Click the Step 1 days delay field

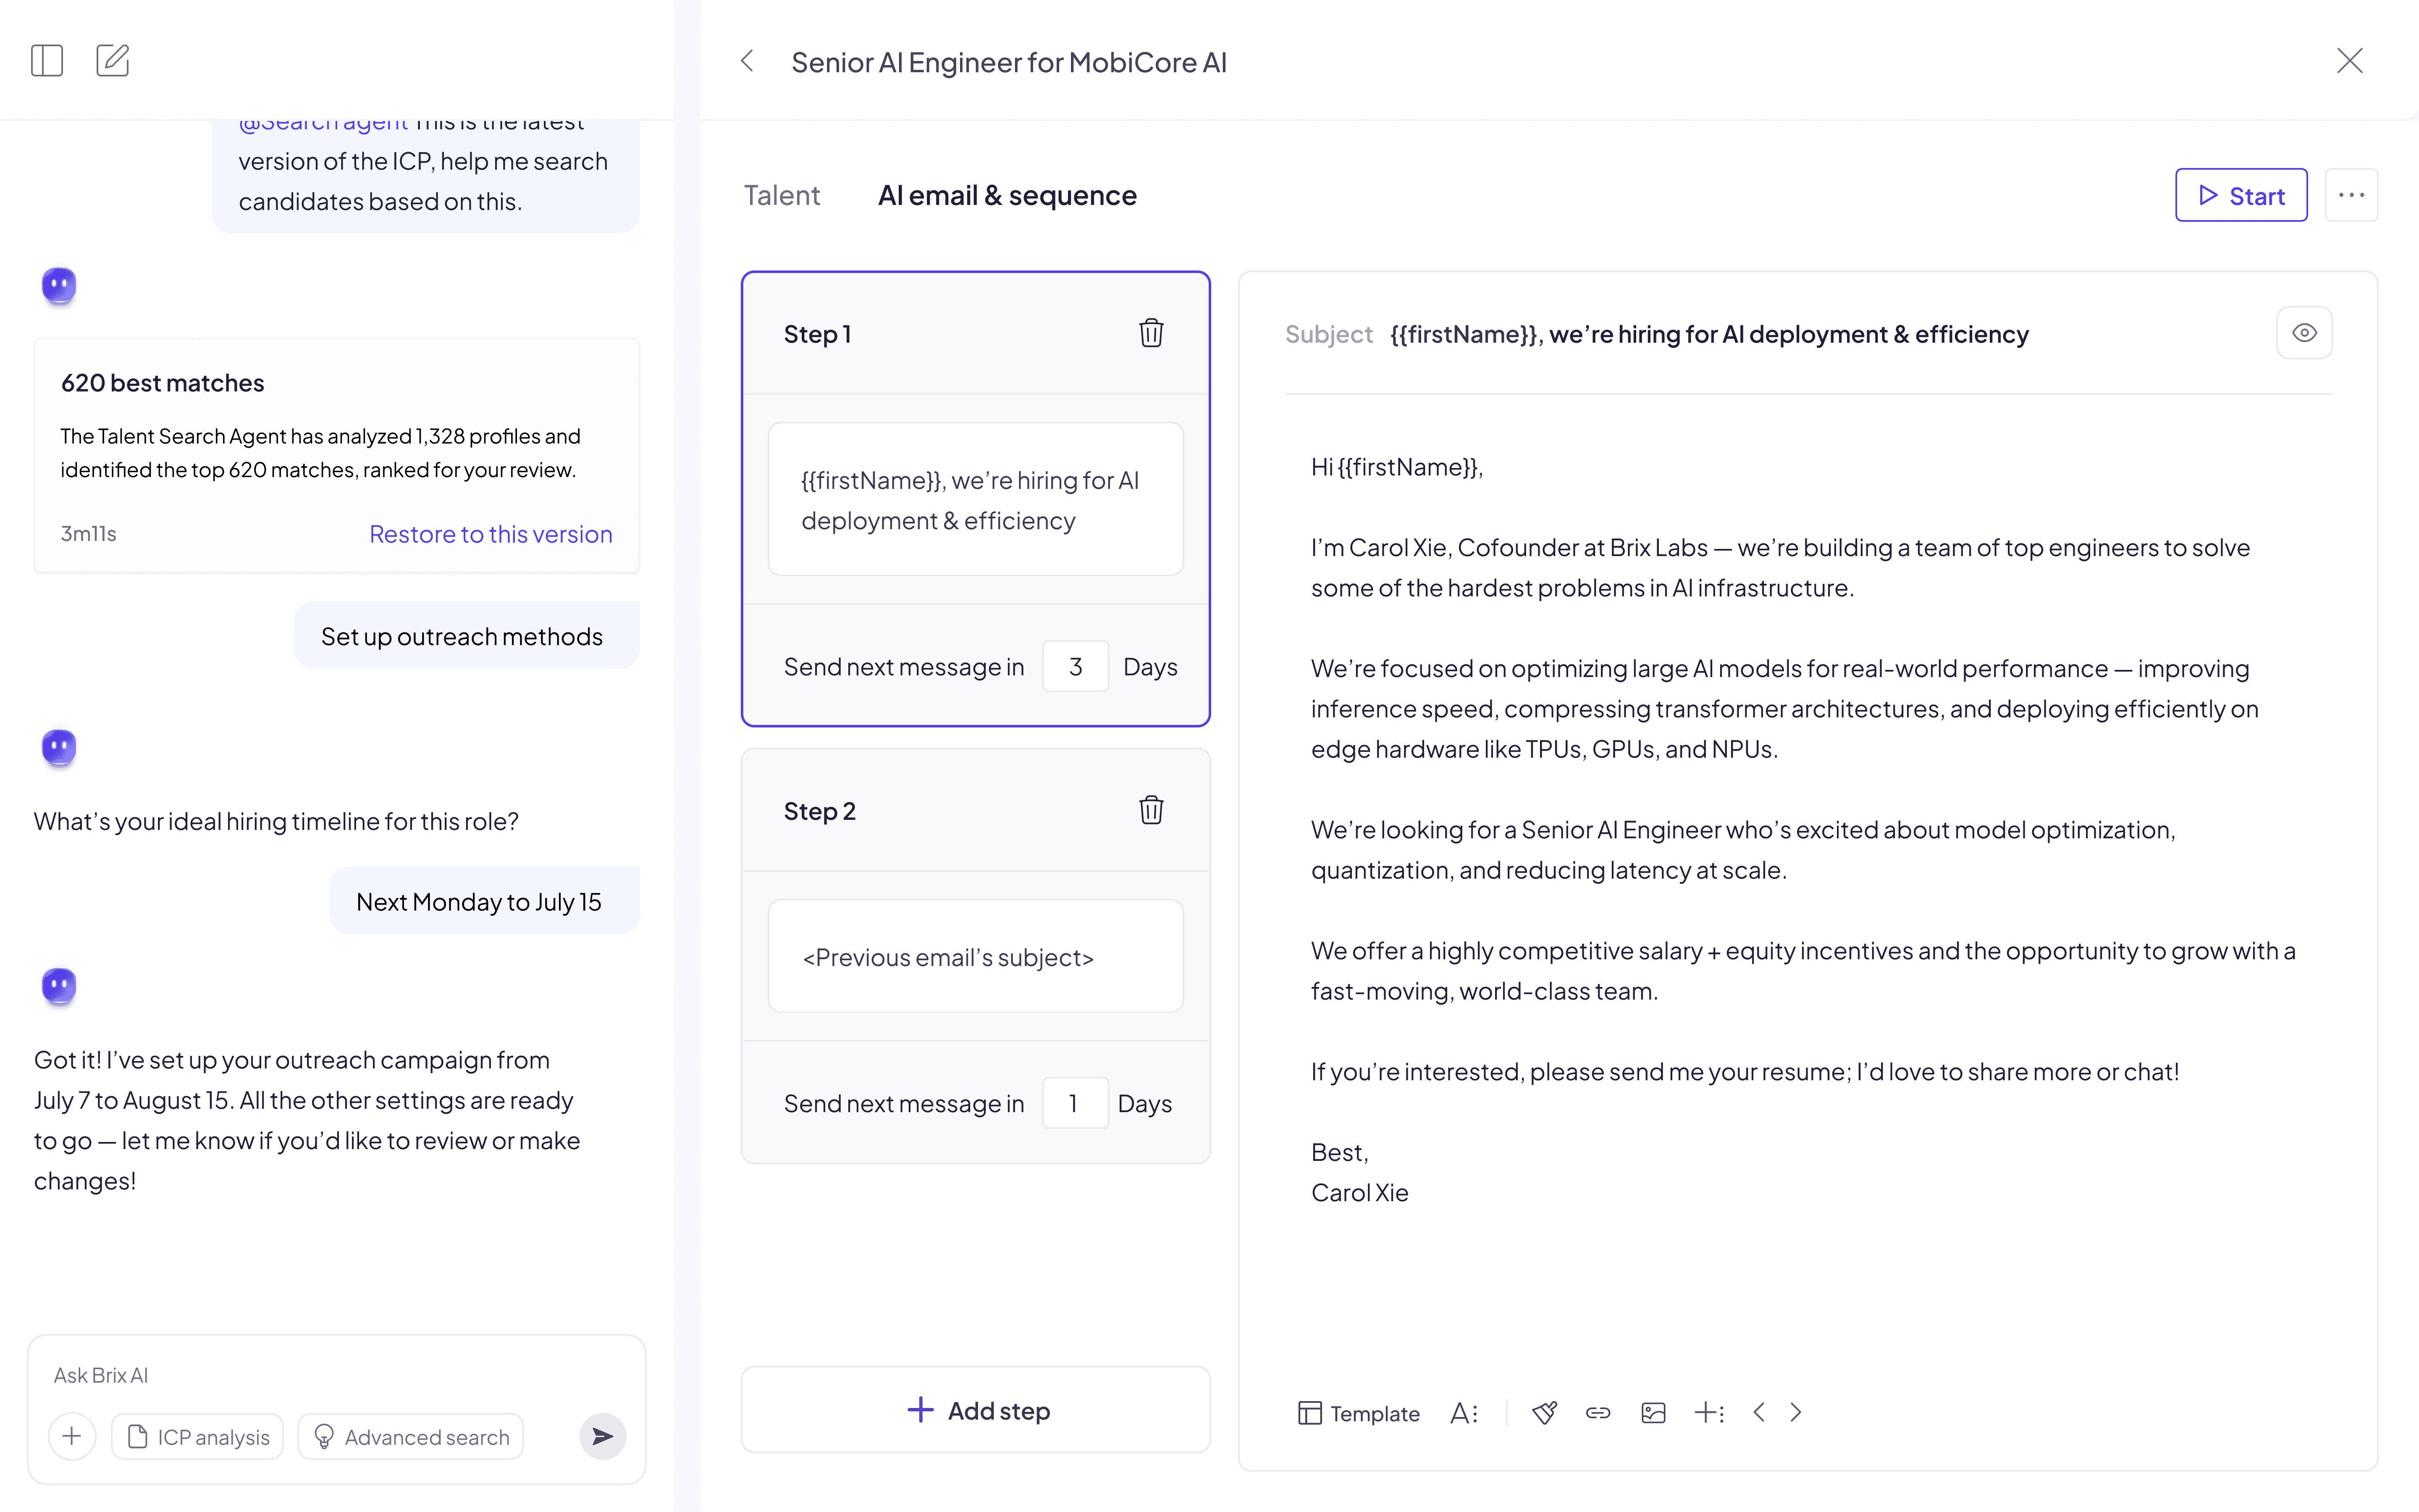click(1075, 666)
